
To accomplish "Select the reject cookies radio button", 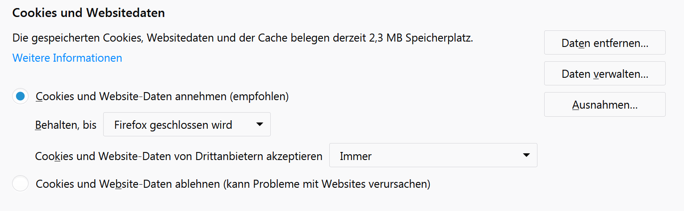I will (20, 183).
